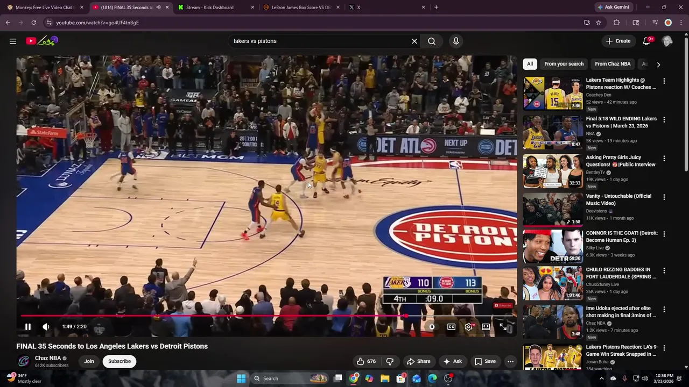Select the From Chaz NBA chip

tap(613, 64)
